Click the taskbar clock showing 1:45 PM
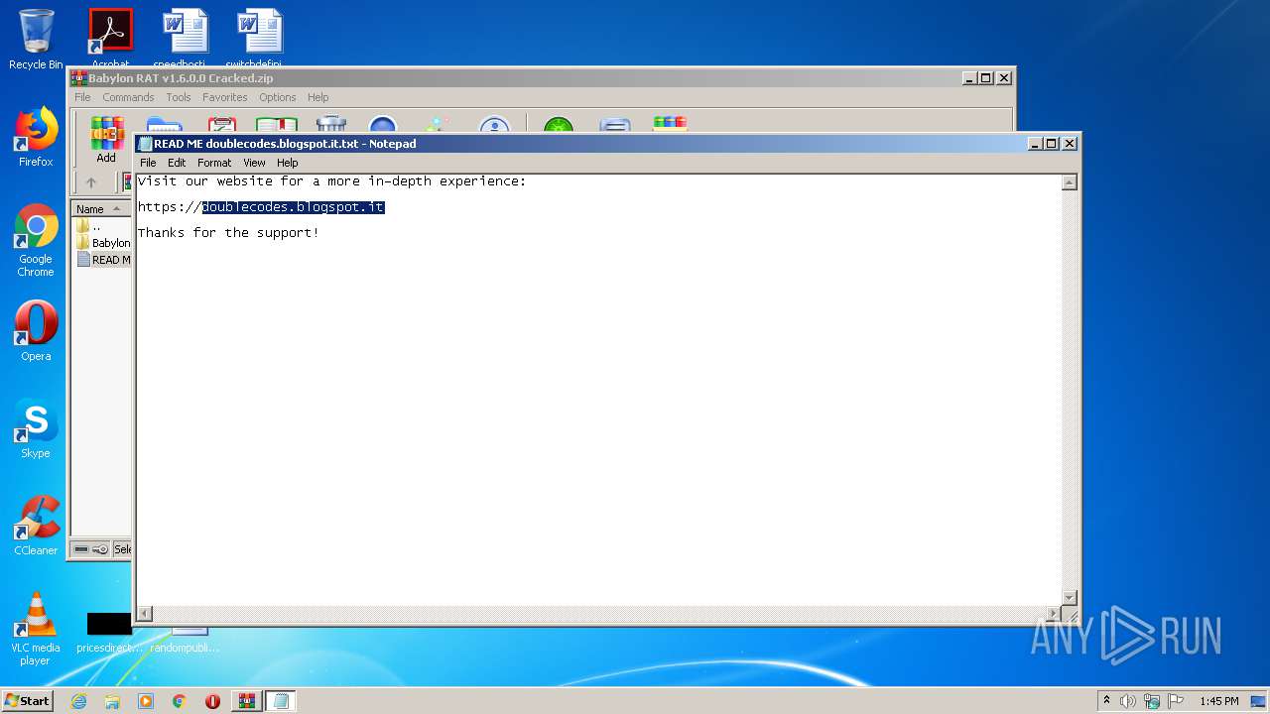The width and height of the screenshot is (1270, 714). click(1218, 701)
